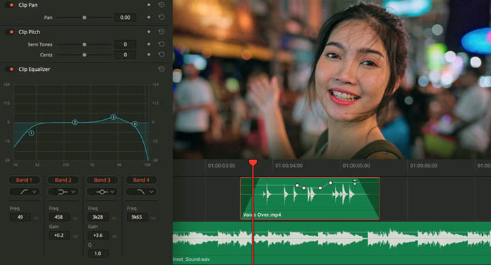This screenshot has height=265, width=491.
Task: Click Band 1 Freq field showing 49
Action: [20, 217]
